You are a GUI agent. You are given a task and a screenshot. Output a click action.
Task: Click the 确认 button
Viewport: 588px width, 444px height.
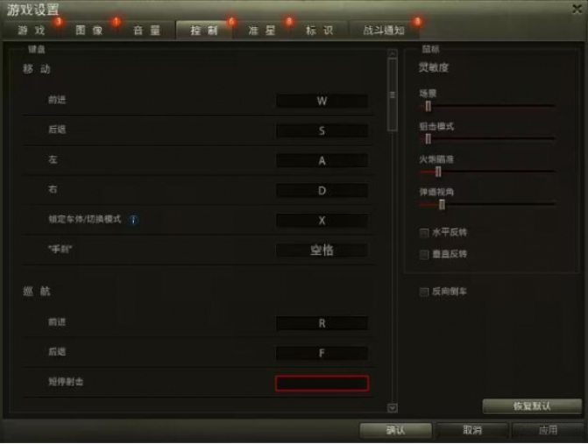(395, 430)
